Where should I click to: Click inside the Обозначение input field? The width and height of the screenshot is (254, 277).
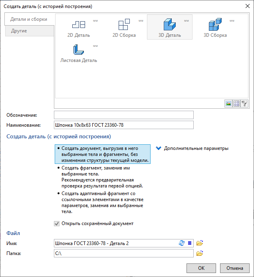click(123, 115)
